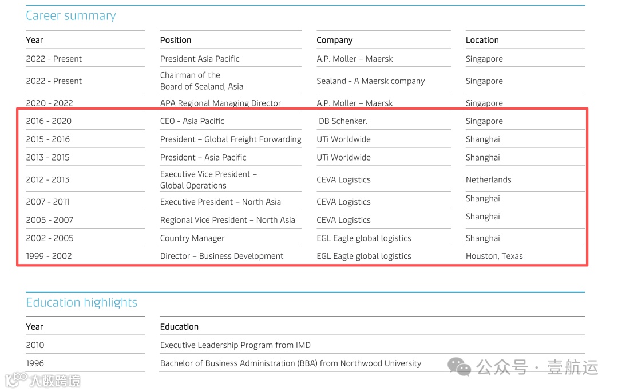
Task: Select Country Manager position text
Action: [192, 238]
